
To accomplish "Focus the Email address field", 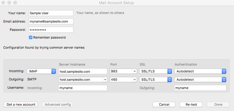I will [x=51, y=21].
